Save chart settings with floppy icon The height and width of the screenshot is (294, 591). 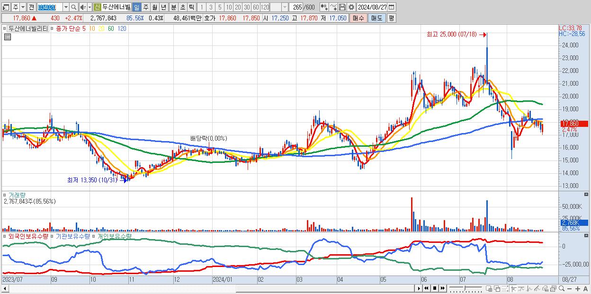(x=342, y=7)
